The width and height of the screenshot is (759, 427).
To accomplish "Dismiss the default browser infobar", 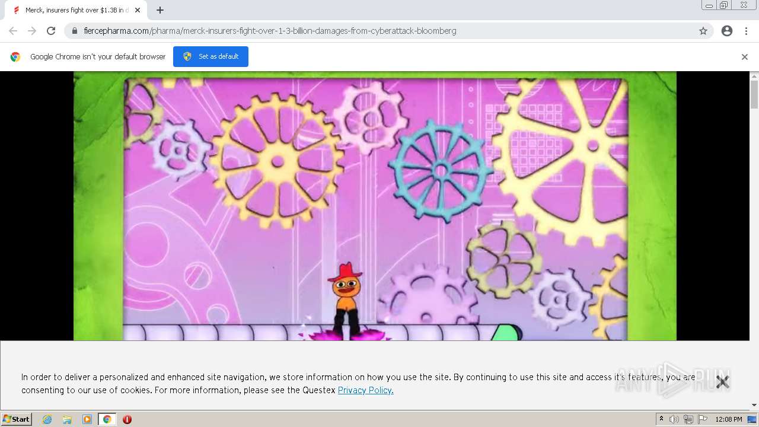I will click(745, 57).
